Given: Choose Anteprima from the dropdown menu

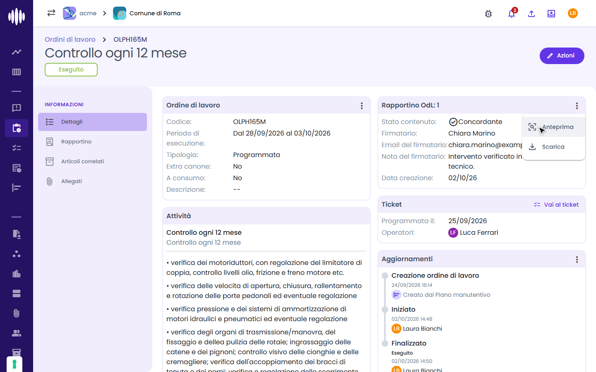Looking at the screenshot, I should pos(554,127).
